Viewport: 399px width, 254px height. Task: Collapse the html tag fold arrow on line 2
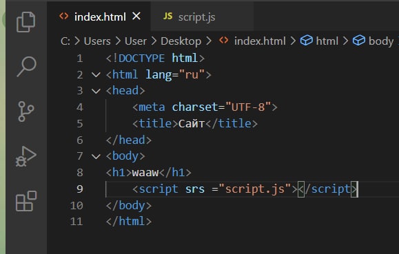(x=96, y=75)
